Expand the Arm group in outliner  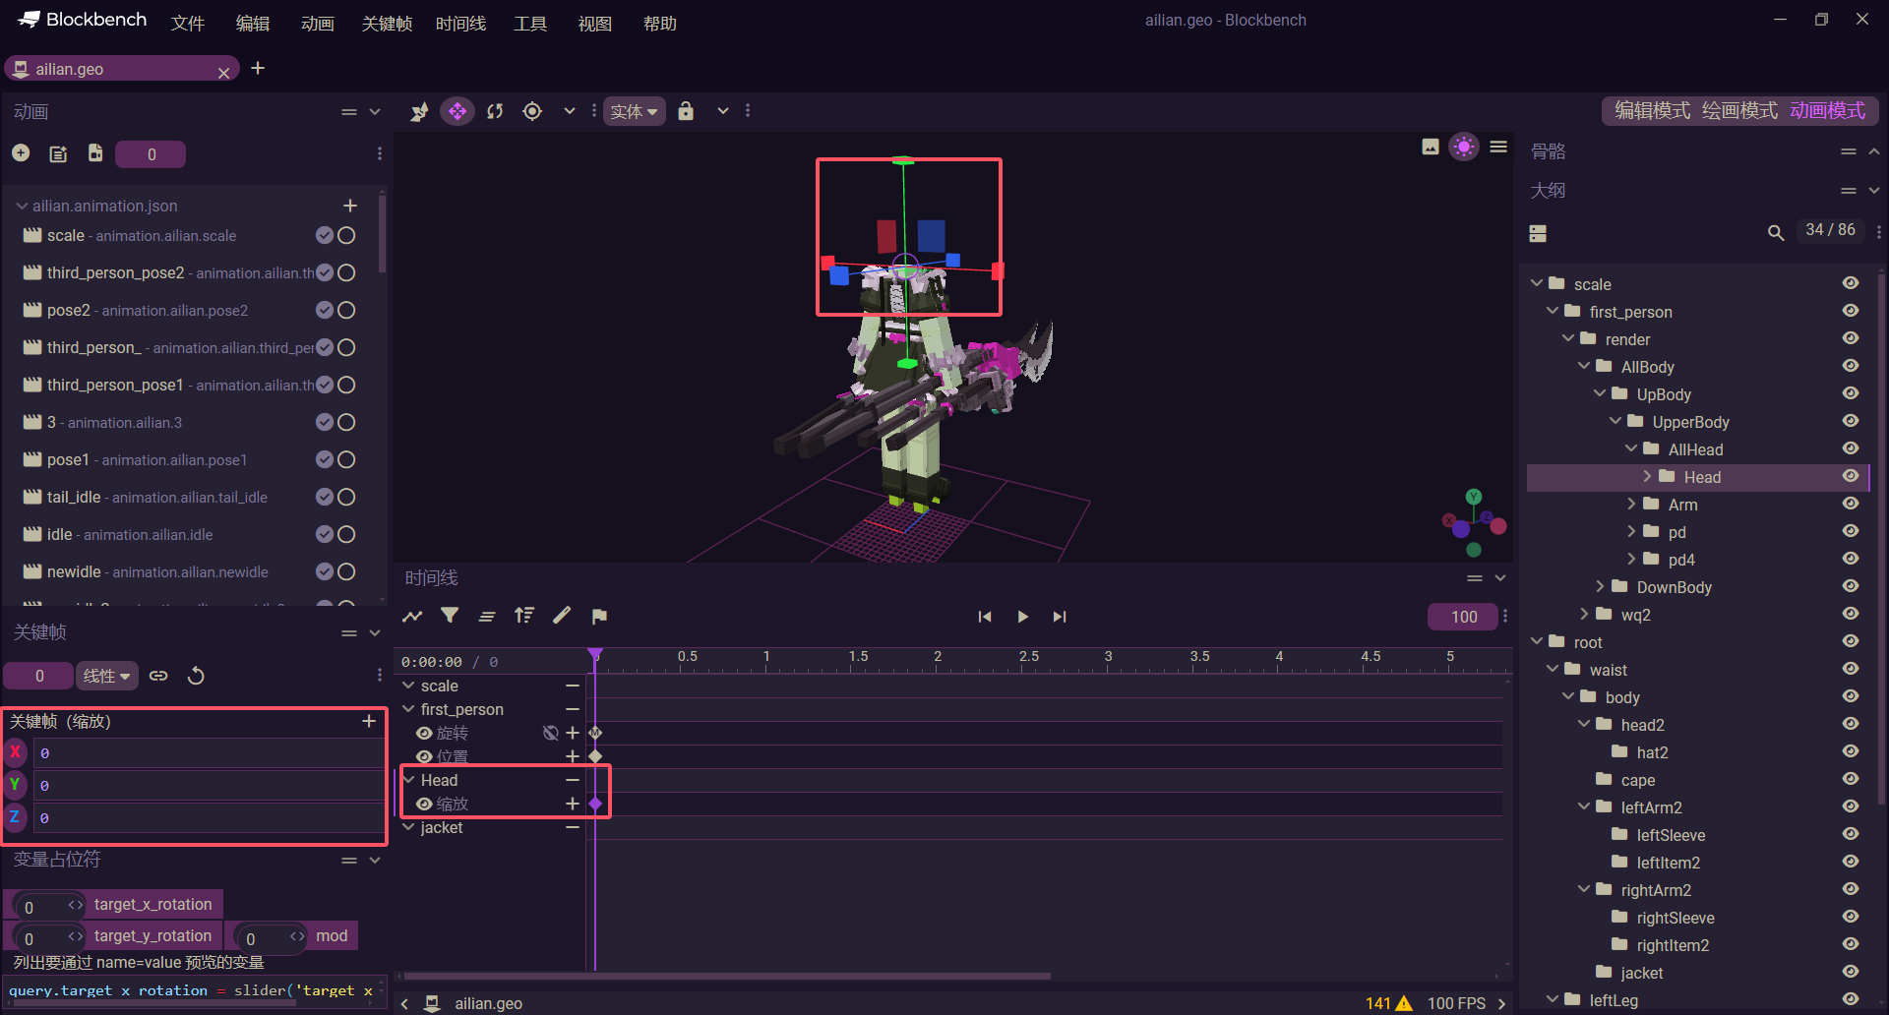(x=1632, y=504)
